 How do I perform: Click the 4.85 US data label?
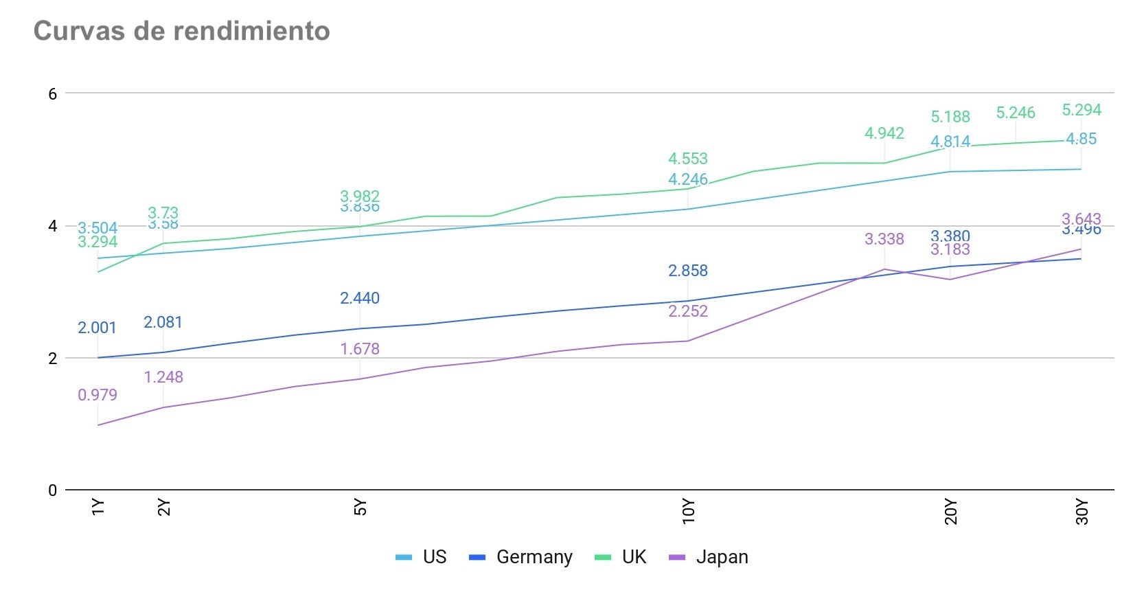click(1082, 139)
